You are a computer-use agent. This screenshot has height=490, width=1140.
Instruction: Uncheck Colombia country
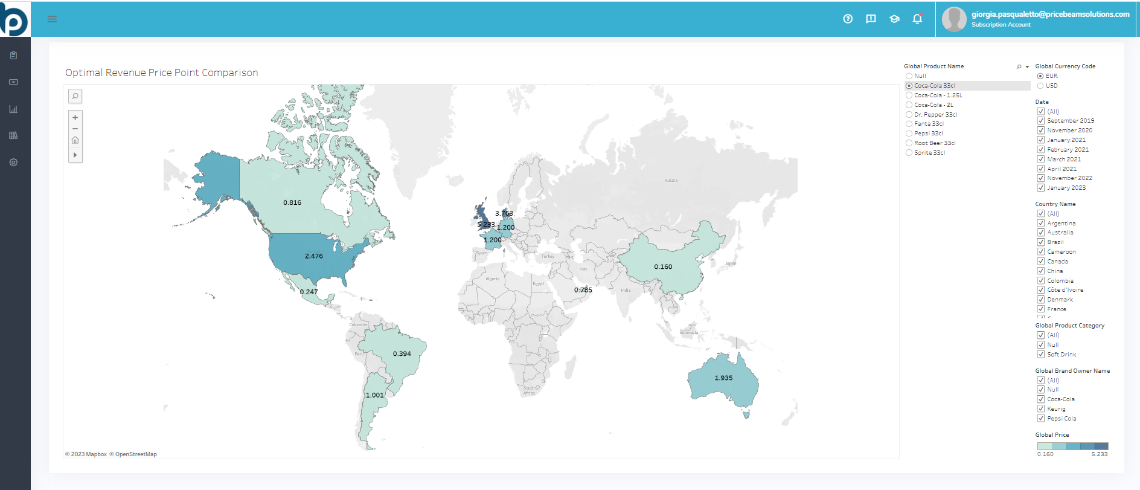(1041, 281)
